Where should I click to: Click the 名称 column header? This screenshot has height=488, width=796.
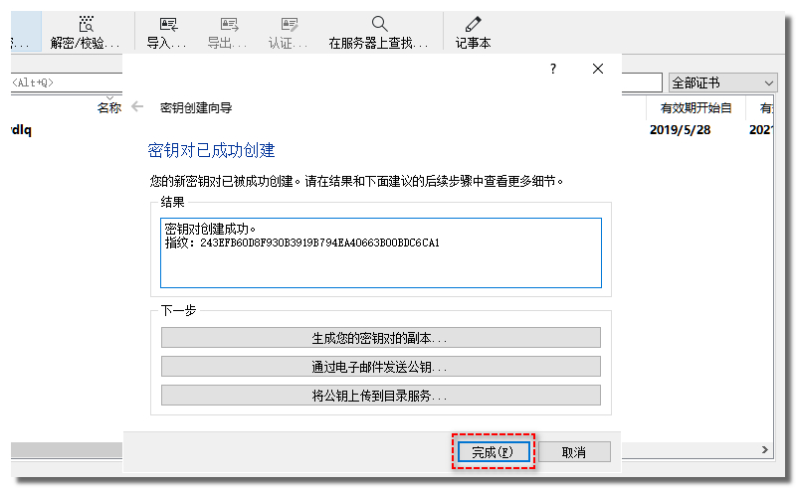[x=109, y=107]
